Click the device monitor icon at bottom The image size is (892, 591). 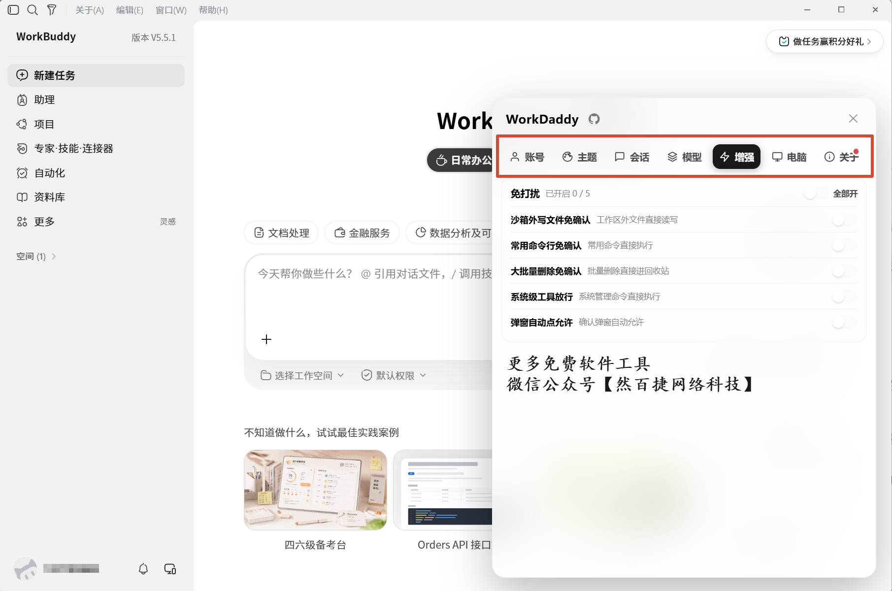(x=170, y=569)
